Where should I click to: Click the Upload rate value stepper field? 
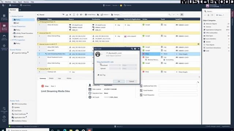pyautogui.click(x=115, y=68)
